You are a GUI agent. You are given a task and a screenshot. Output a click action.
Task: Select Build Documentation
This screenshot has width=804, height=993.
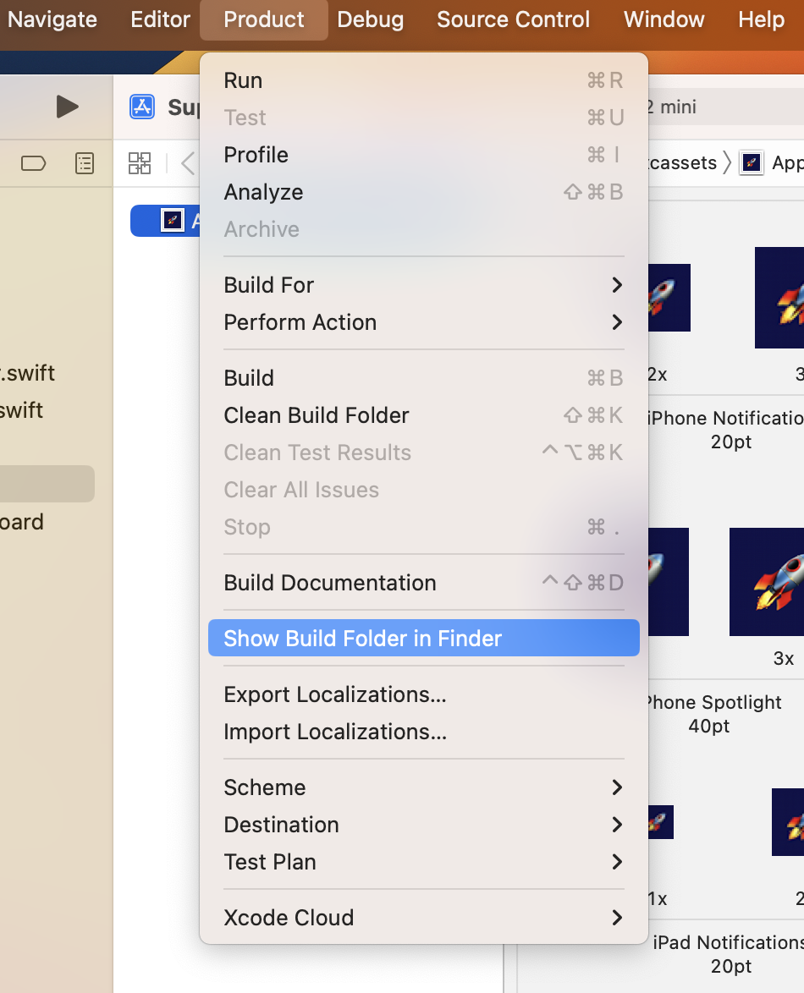[x=423, y=583]
